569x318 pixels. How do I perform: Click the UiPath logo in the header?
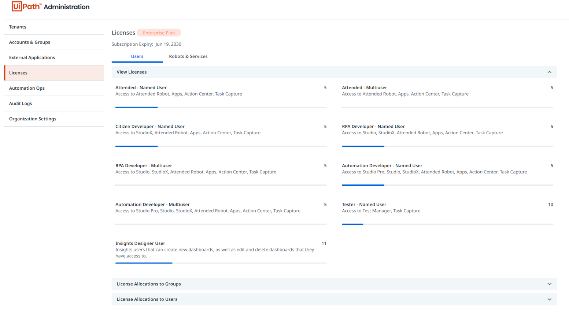coord(26,7)
